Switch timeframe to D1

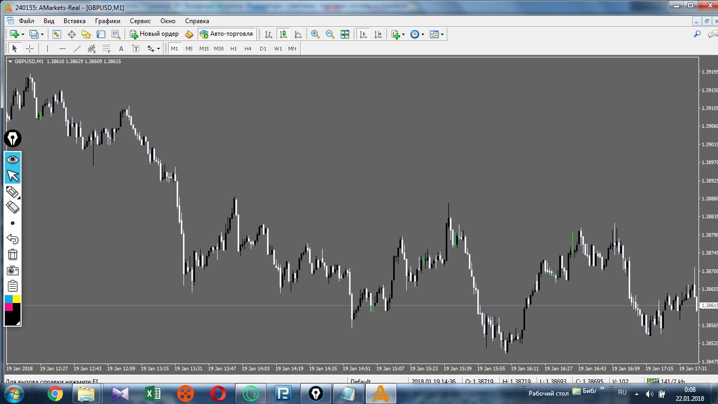(x=263, y=48)
